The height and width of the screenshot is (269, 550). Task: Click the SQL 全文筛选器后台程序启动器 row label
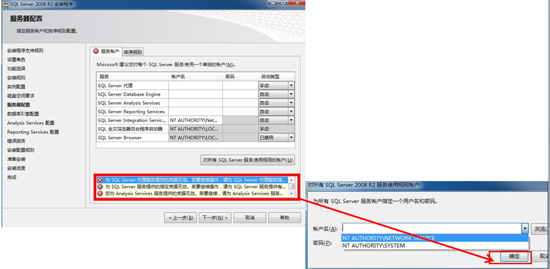(x=130, y=129)
